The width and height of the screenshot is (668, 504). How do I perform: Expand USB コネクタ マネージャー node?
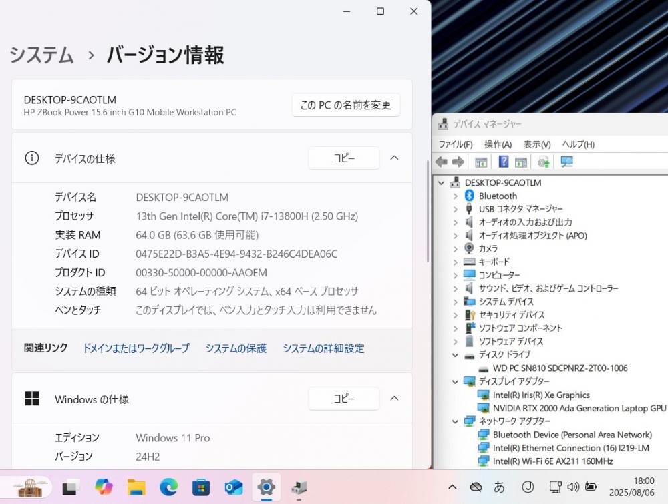[x=456, y=209]
